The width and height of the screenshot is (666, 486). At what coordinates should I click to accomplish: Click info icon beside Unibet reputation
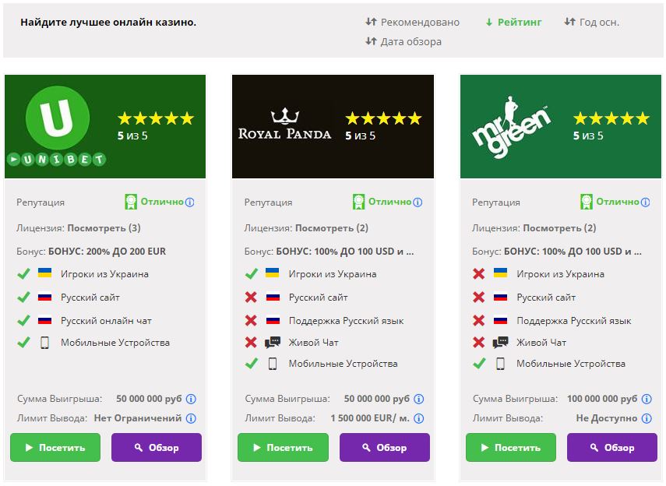point(190,202)
